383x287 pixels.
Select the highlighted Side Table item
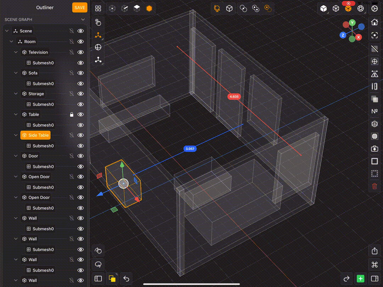(35, 135)
